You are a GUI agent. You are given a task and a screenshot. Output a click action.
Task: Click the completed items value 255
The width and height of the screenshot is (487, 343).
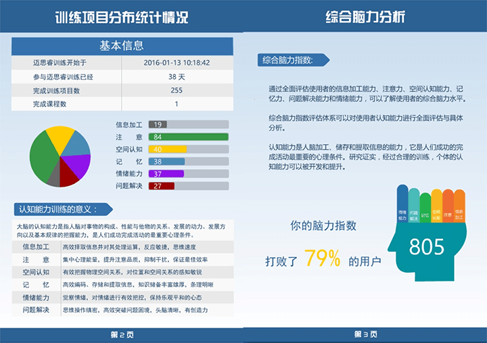177,91
